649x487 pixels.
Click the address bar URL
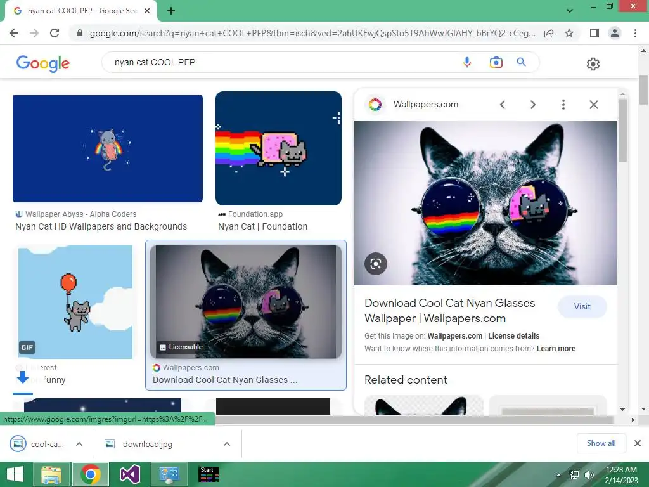312,33
